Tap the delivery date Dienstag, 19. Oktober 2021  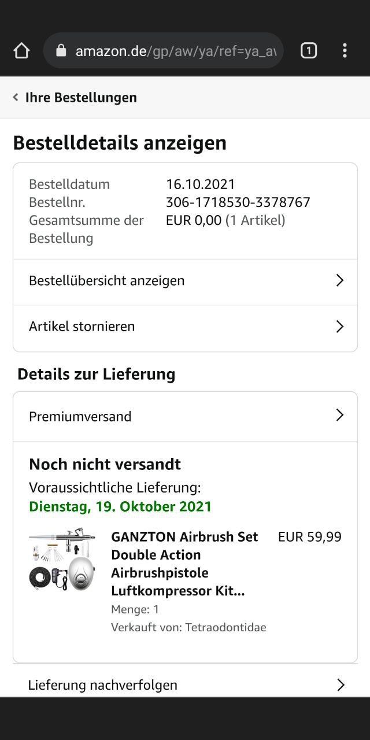tap(120, 506)
